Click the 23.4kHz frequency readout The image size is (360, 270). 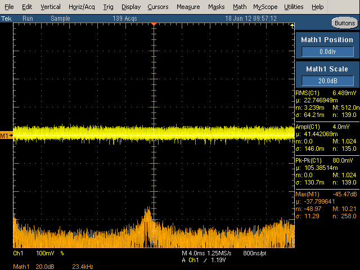click(x=83, y=267)
